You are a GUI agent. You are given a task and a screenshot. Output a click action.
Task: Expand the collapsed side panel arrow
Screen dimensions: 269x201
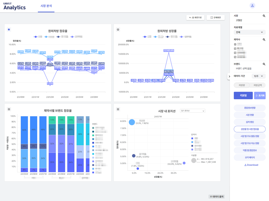(229, 76)
